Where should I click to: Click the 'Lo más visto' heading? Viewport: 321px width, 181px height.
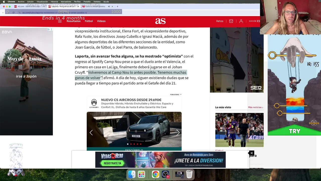[223, 107]
